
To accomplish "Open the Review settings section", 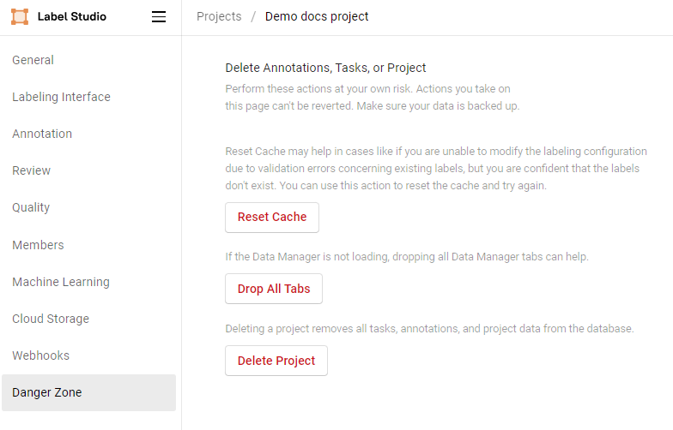I will point(32,170).
